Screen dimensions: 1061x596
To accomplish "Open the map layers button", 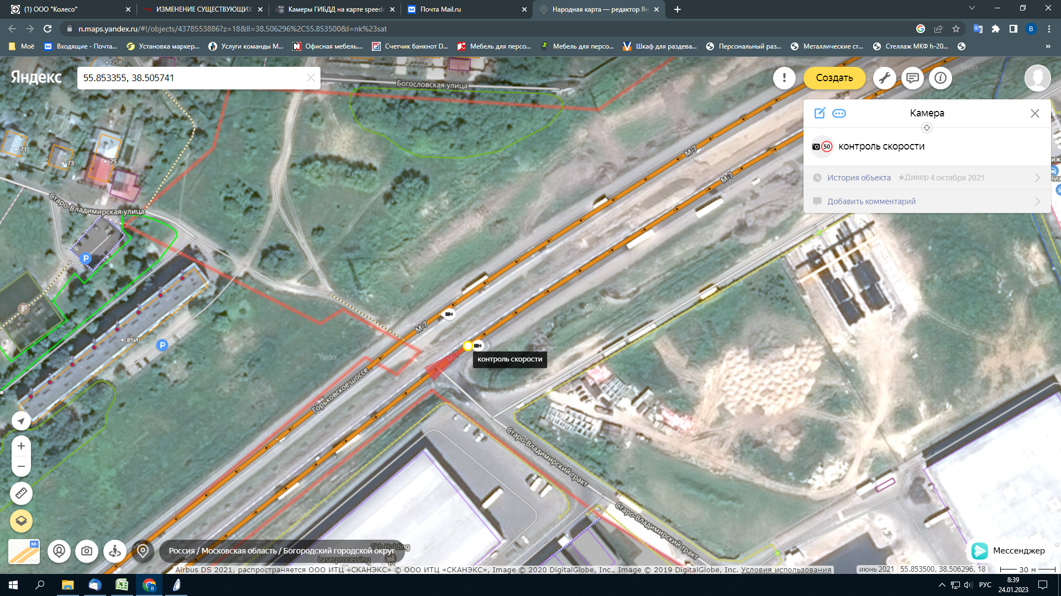I will tap(21, 520).
